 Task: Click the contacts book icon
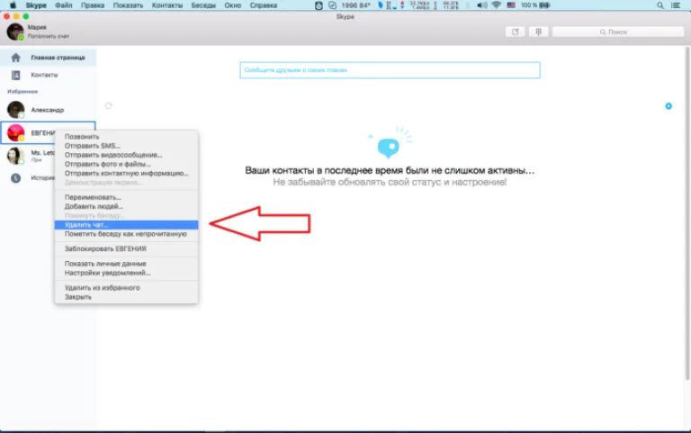pos(16,75)
